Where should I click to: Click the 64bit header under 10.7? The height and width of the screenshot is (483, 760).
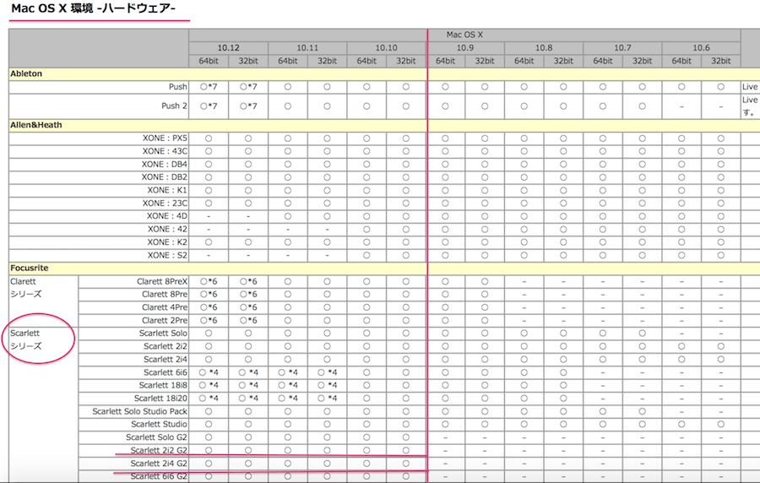click(602, 61)
